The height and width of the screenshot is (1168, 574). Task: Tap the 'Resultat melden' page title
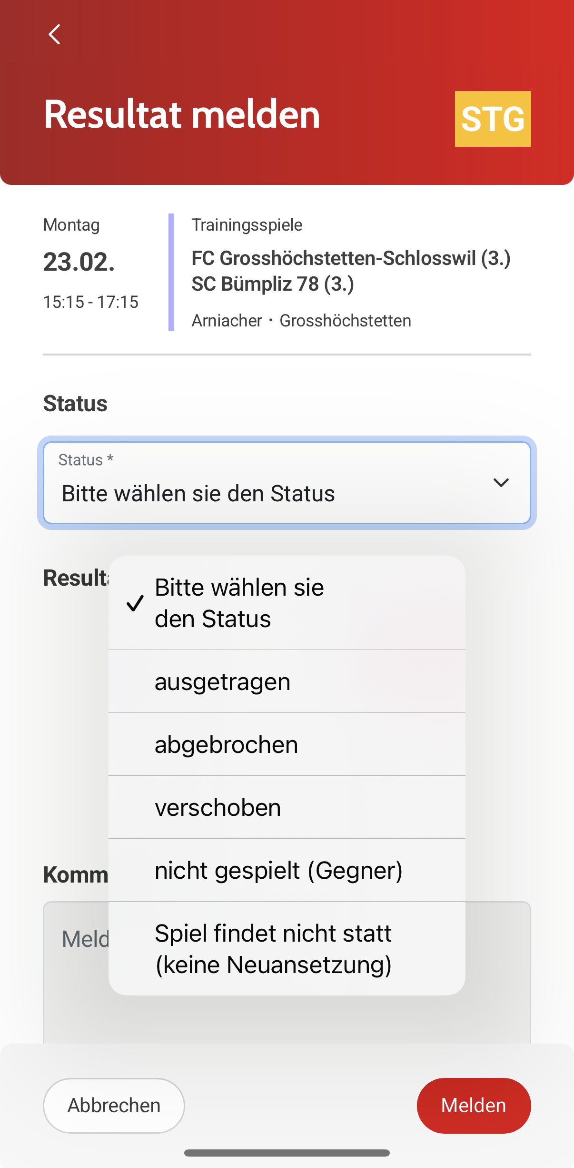tap(182, 114)
